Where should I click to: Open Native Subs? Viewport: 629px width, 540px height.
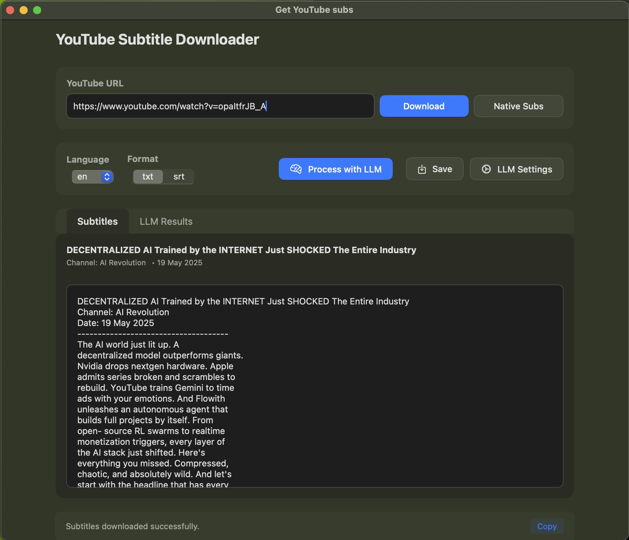point(518,106)
